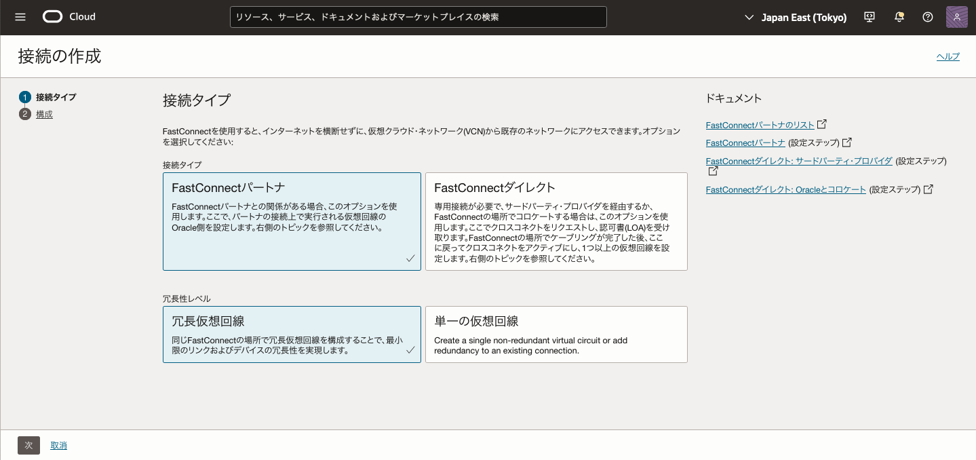
Task: Open FastConnectパートナ setup steps link
Action: coord(745,142)
